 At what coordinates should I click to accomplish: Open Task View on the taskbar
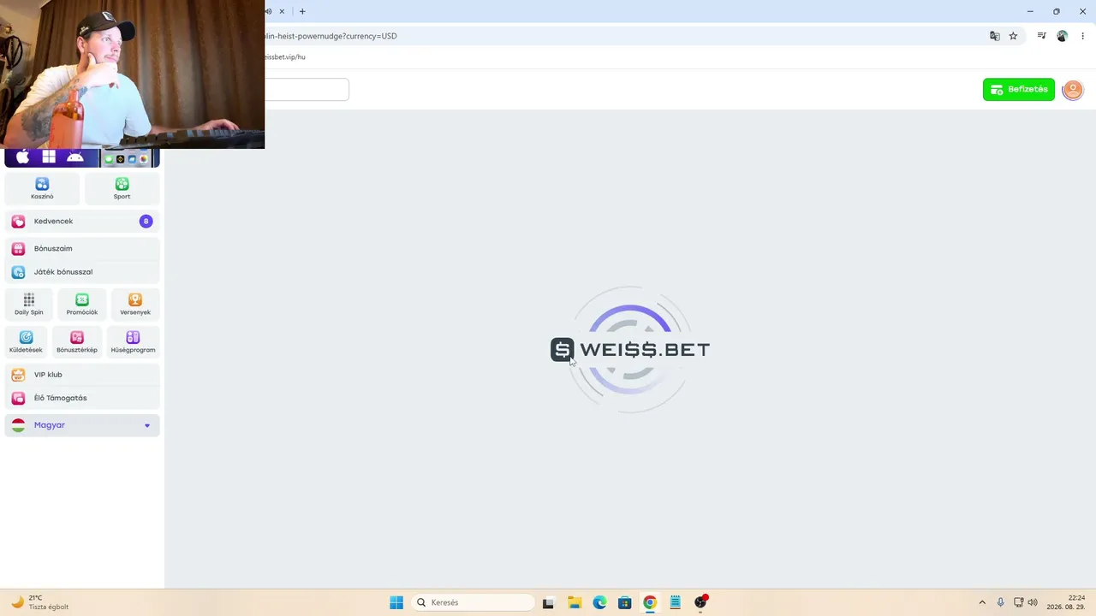[x=548, y=602]
